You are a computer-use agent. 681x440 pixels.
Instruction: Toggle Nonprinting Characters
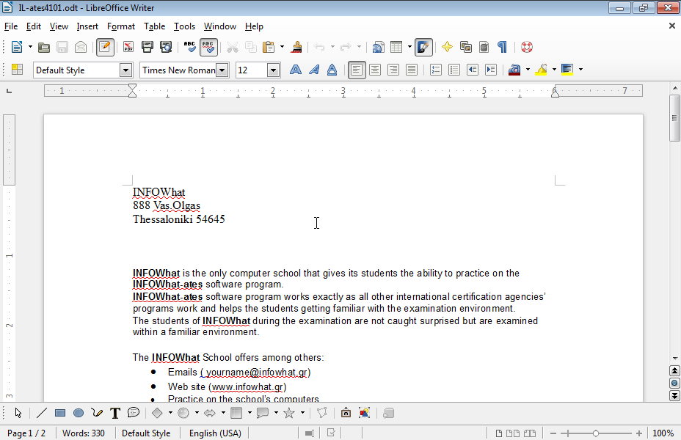coord(502,47)
